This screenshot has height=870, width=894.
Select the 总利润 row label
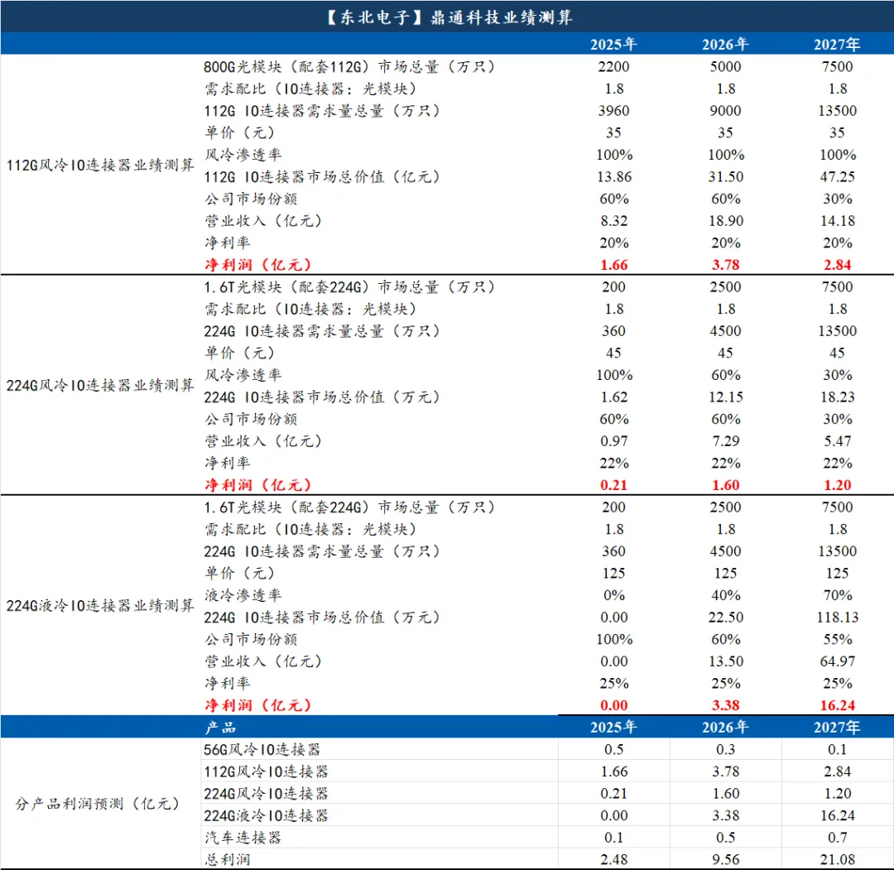tap(228, 860)
